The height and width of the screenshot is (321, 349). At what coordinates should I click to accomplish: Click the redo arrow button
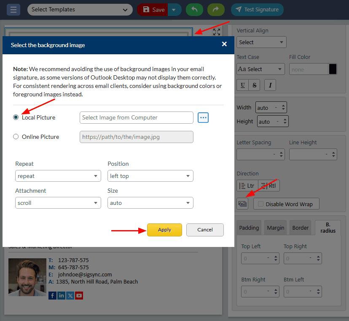(x=215, y=10)
